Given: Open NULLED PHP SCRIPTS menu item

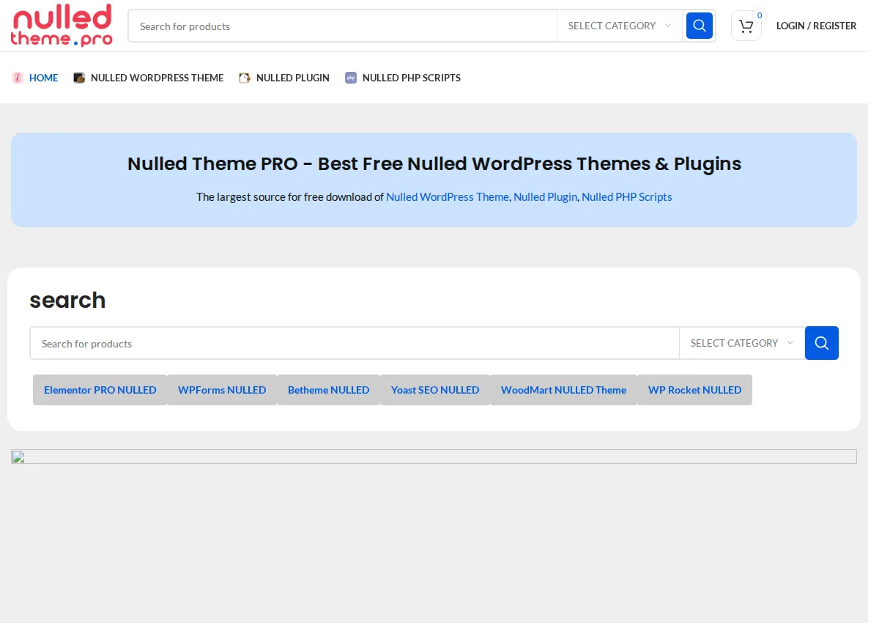Looking at the screenshot, I should [412, 78].
